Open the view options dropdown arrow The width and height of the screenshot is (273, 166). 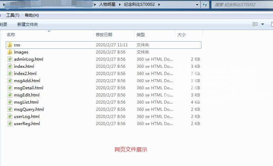click(262, 24)
